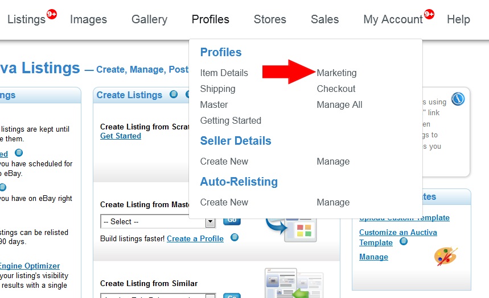Viewport: 489px width, 298px height.
Task: Open the Gallery menu
Action: [x=149, y=19]
